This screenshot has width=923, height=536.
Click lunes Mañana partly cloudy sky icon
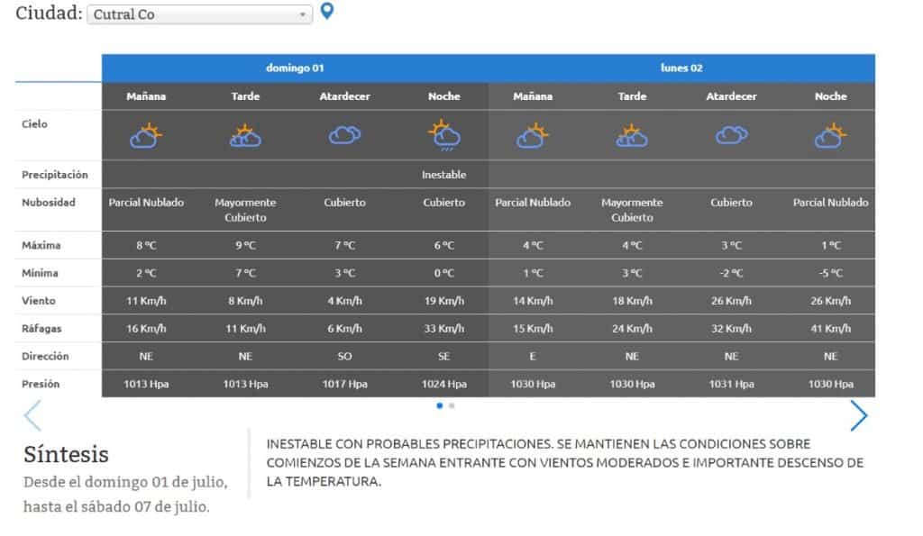pos(533,135)
